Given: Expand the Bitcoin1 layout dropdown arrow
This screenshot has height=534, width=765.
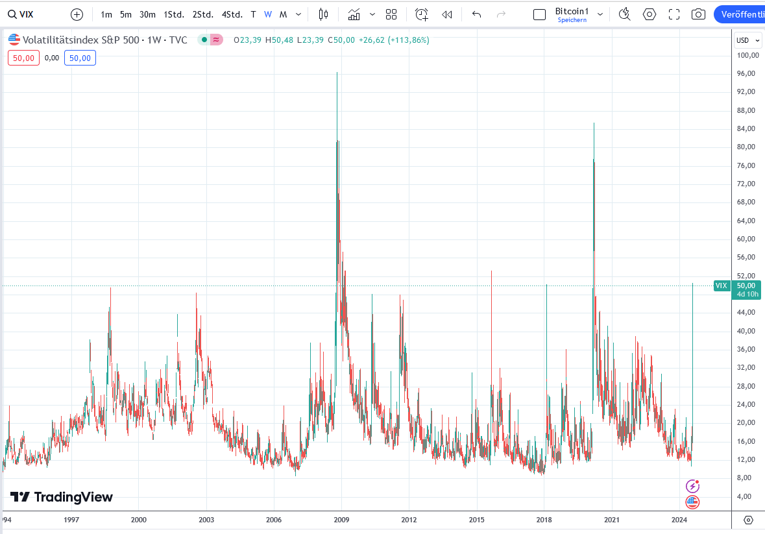Looking at the screenshot, I should pos(600,14).
